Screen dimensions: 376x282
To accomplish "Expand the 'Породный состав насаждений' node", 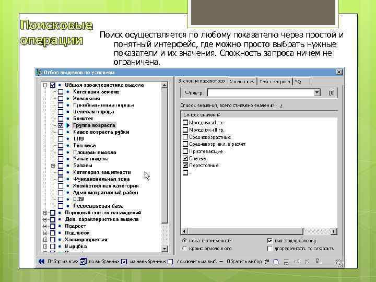I will point(45,213).
